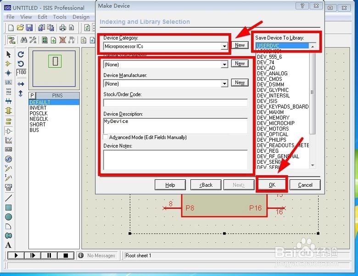Screen dimensions: 358x276
Task: Enable Advanced Mode (Edit Fields Manually) checkbox
Action: [x=106, y=137]
